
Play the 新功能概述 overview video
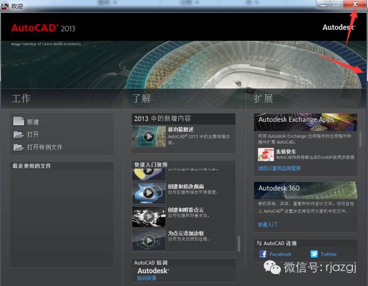point(148,137)
